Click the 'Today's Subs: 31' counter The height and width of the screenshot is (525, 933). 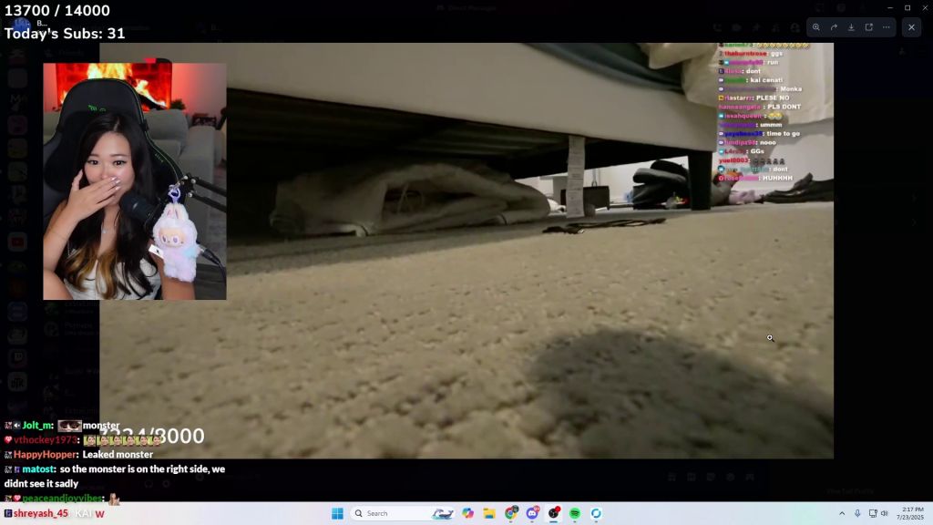pos(65,34)
